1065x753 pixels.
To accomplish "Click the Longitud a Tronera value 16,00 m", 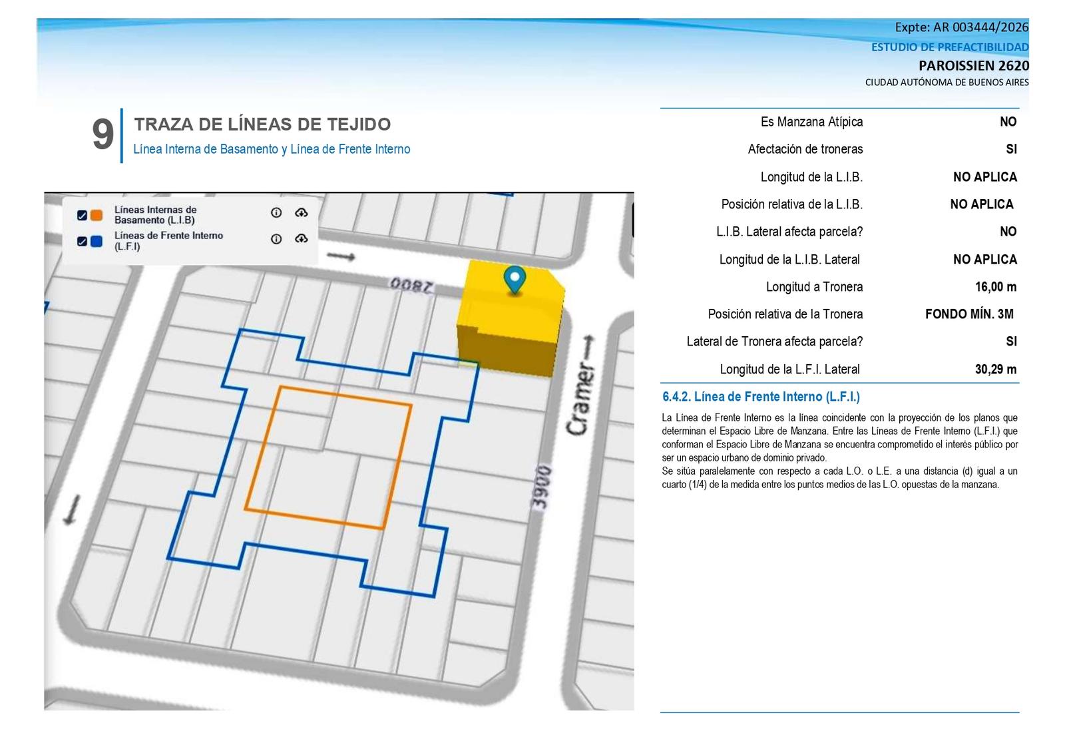I will (x=996, y=287).
